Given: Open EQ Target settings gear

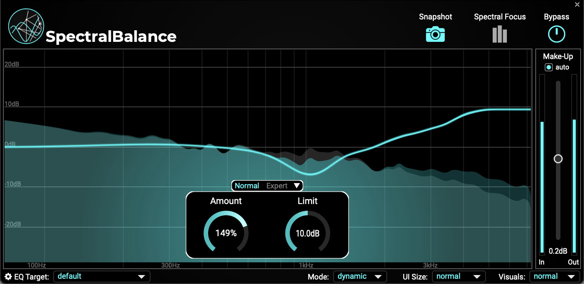Looking at the screenshot, I should coord(8,277).
